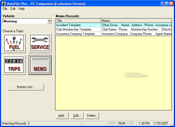175x127 pixels.
Task: Click the memo text starting 'Club Name:'
Action: point(136,29)
